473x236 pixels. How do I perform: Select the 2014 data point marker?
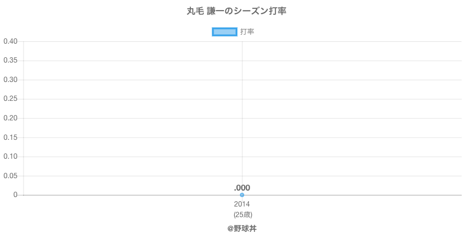(x=242, y=195)
